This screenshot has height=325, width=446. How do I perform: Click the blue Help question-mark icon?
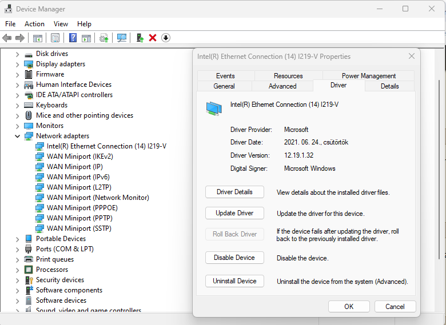pos(73,38)
